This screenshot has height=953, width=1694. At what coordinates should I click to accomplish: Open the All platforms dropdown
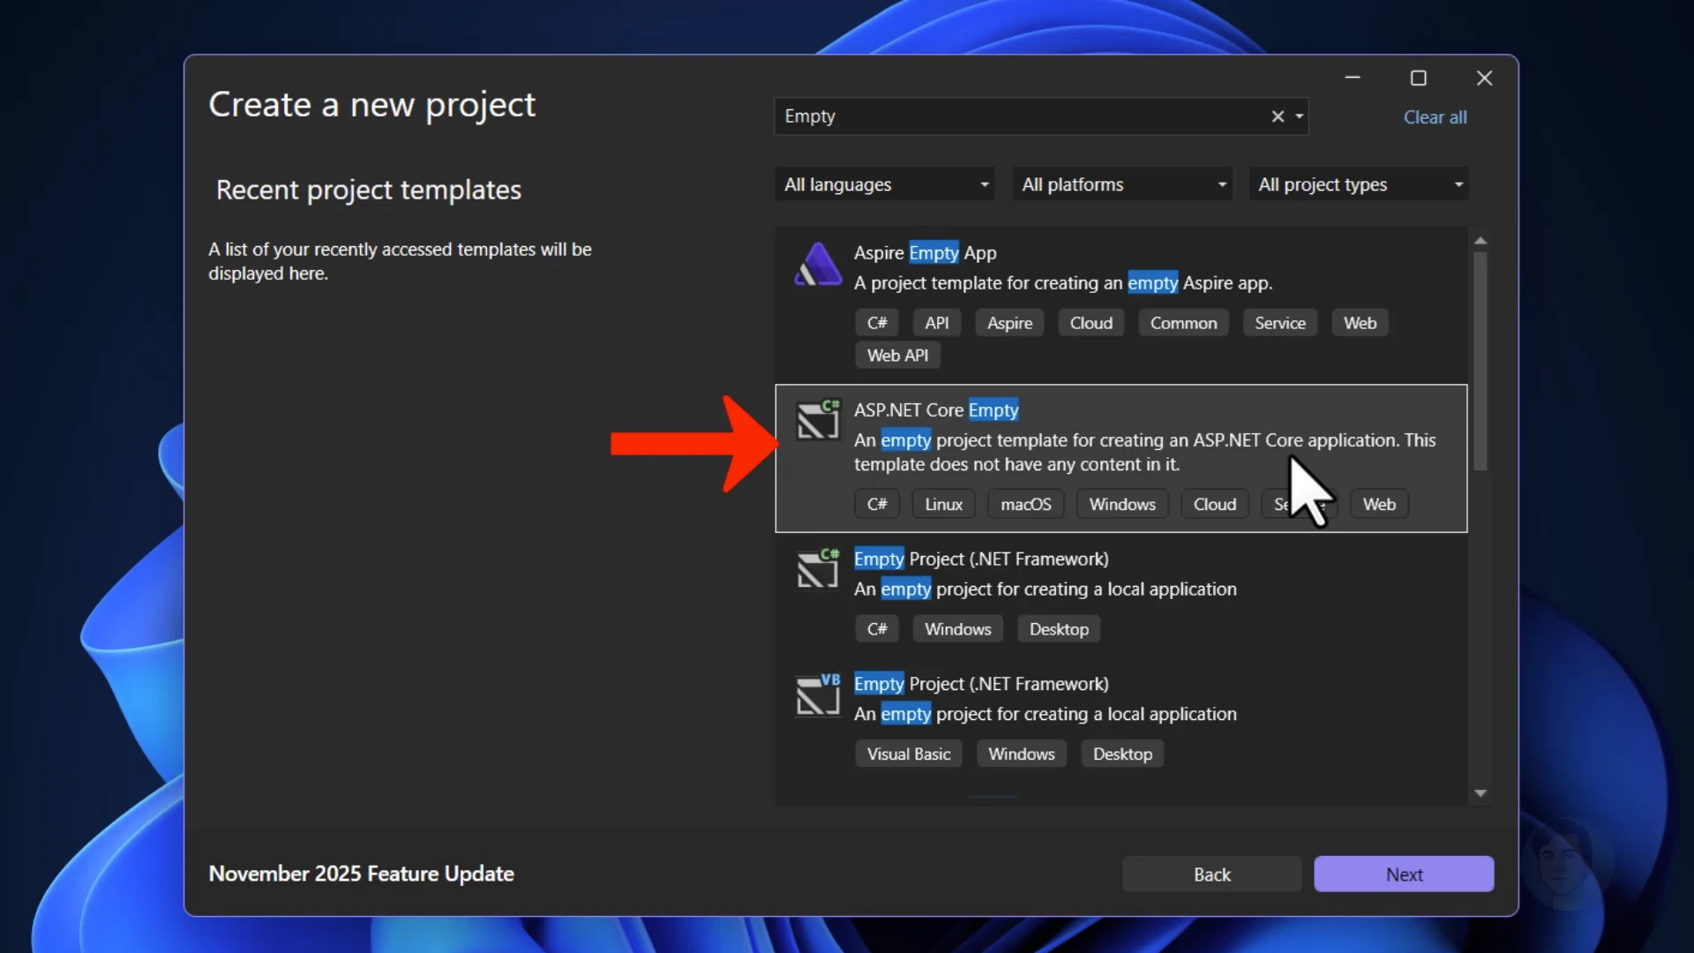(1121, 184)
